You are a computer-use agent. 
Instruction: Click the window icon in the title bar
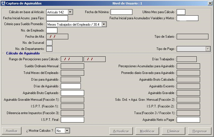point(3,3)
